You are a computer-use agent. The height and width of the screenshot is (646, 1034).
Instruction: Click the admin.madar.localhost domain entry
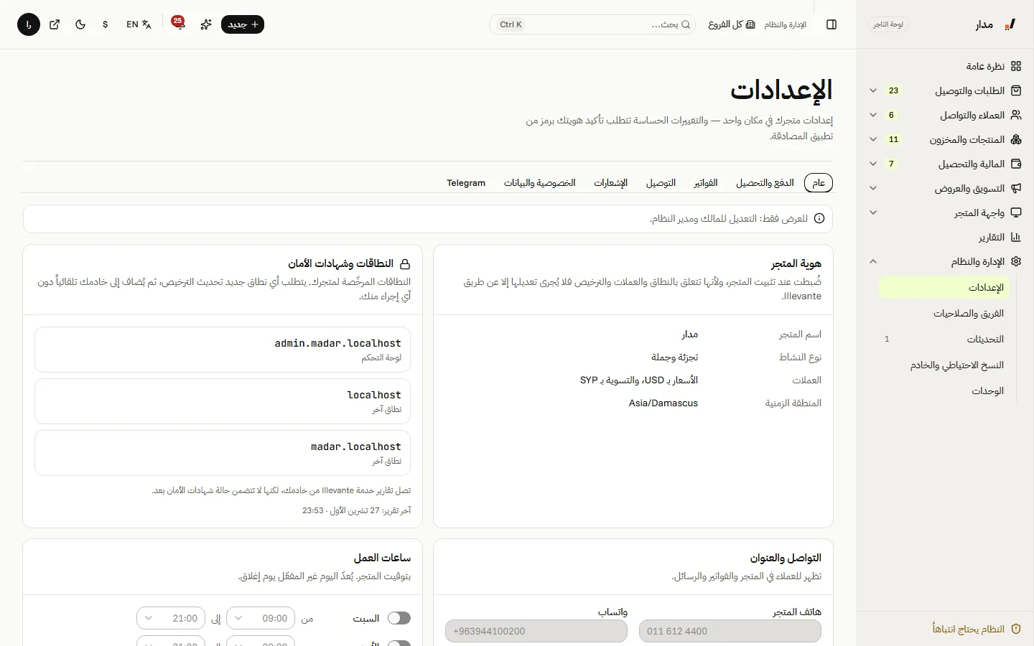(223, 350)
